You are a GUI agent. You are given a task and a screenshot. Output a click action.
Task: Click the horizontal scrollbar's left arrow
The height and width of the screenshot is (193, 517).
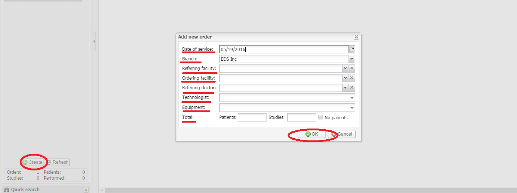pyautogui.click(x=102, y=190)
